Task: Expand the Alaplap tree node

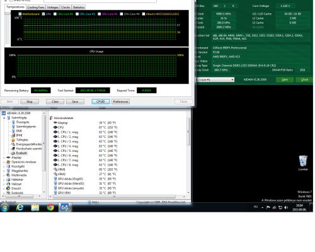Action: 4,157
